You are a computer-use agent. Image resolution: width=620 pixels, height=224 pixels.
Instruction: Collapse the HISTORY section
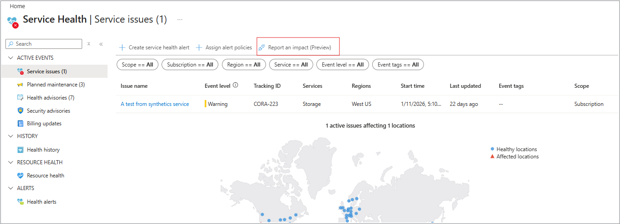11,136
